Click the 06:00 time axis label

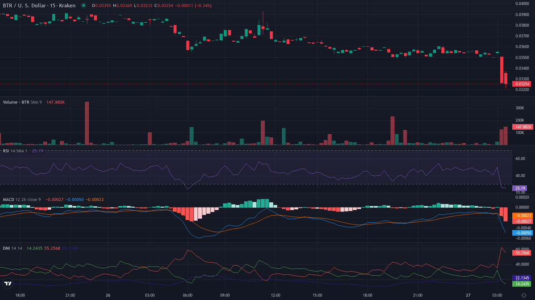(188, 295)
